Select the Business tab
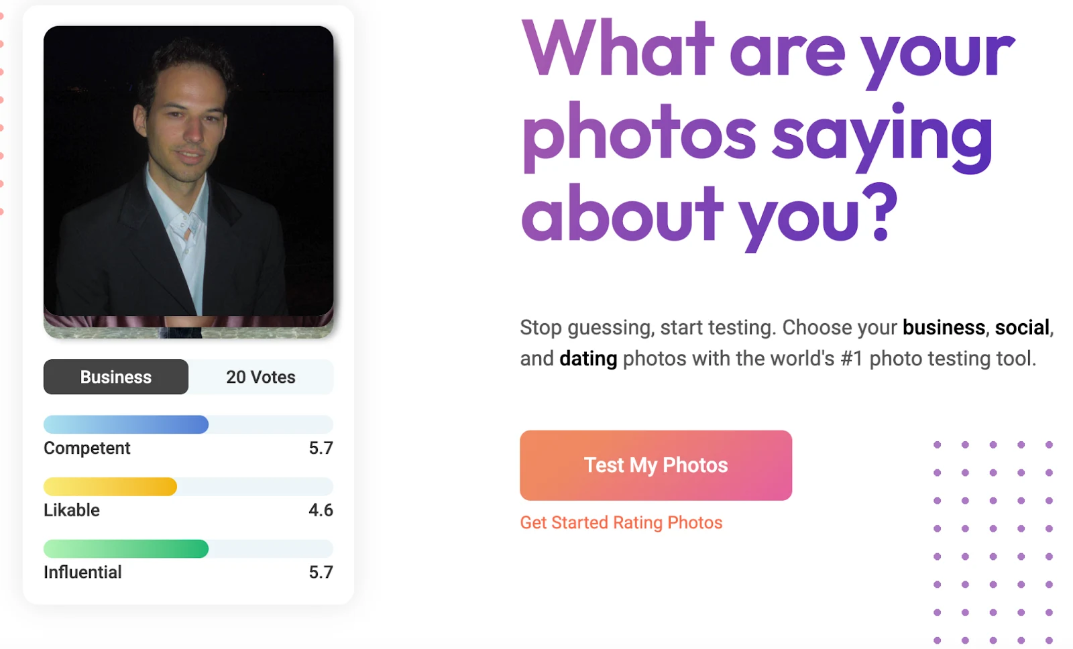 [116, 377]
